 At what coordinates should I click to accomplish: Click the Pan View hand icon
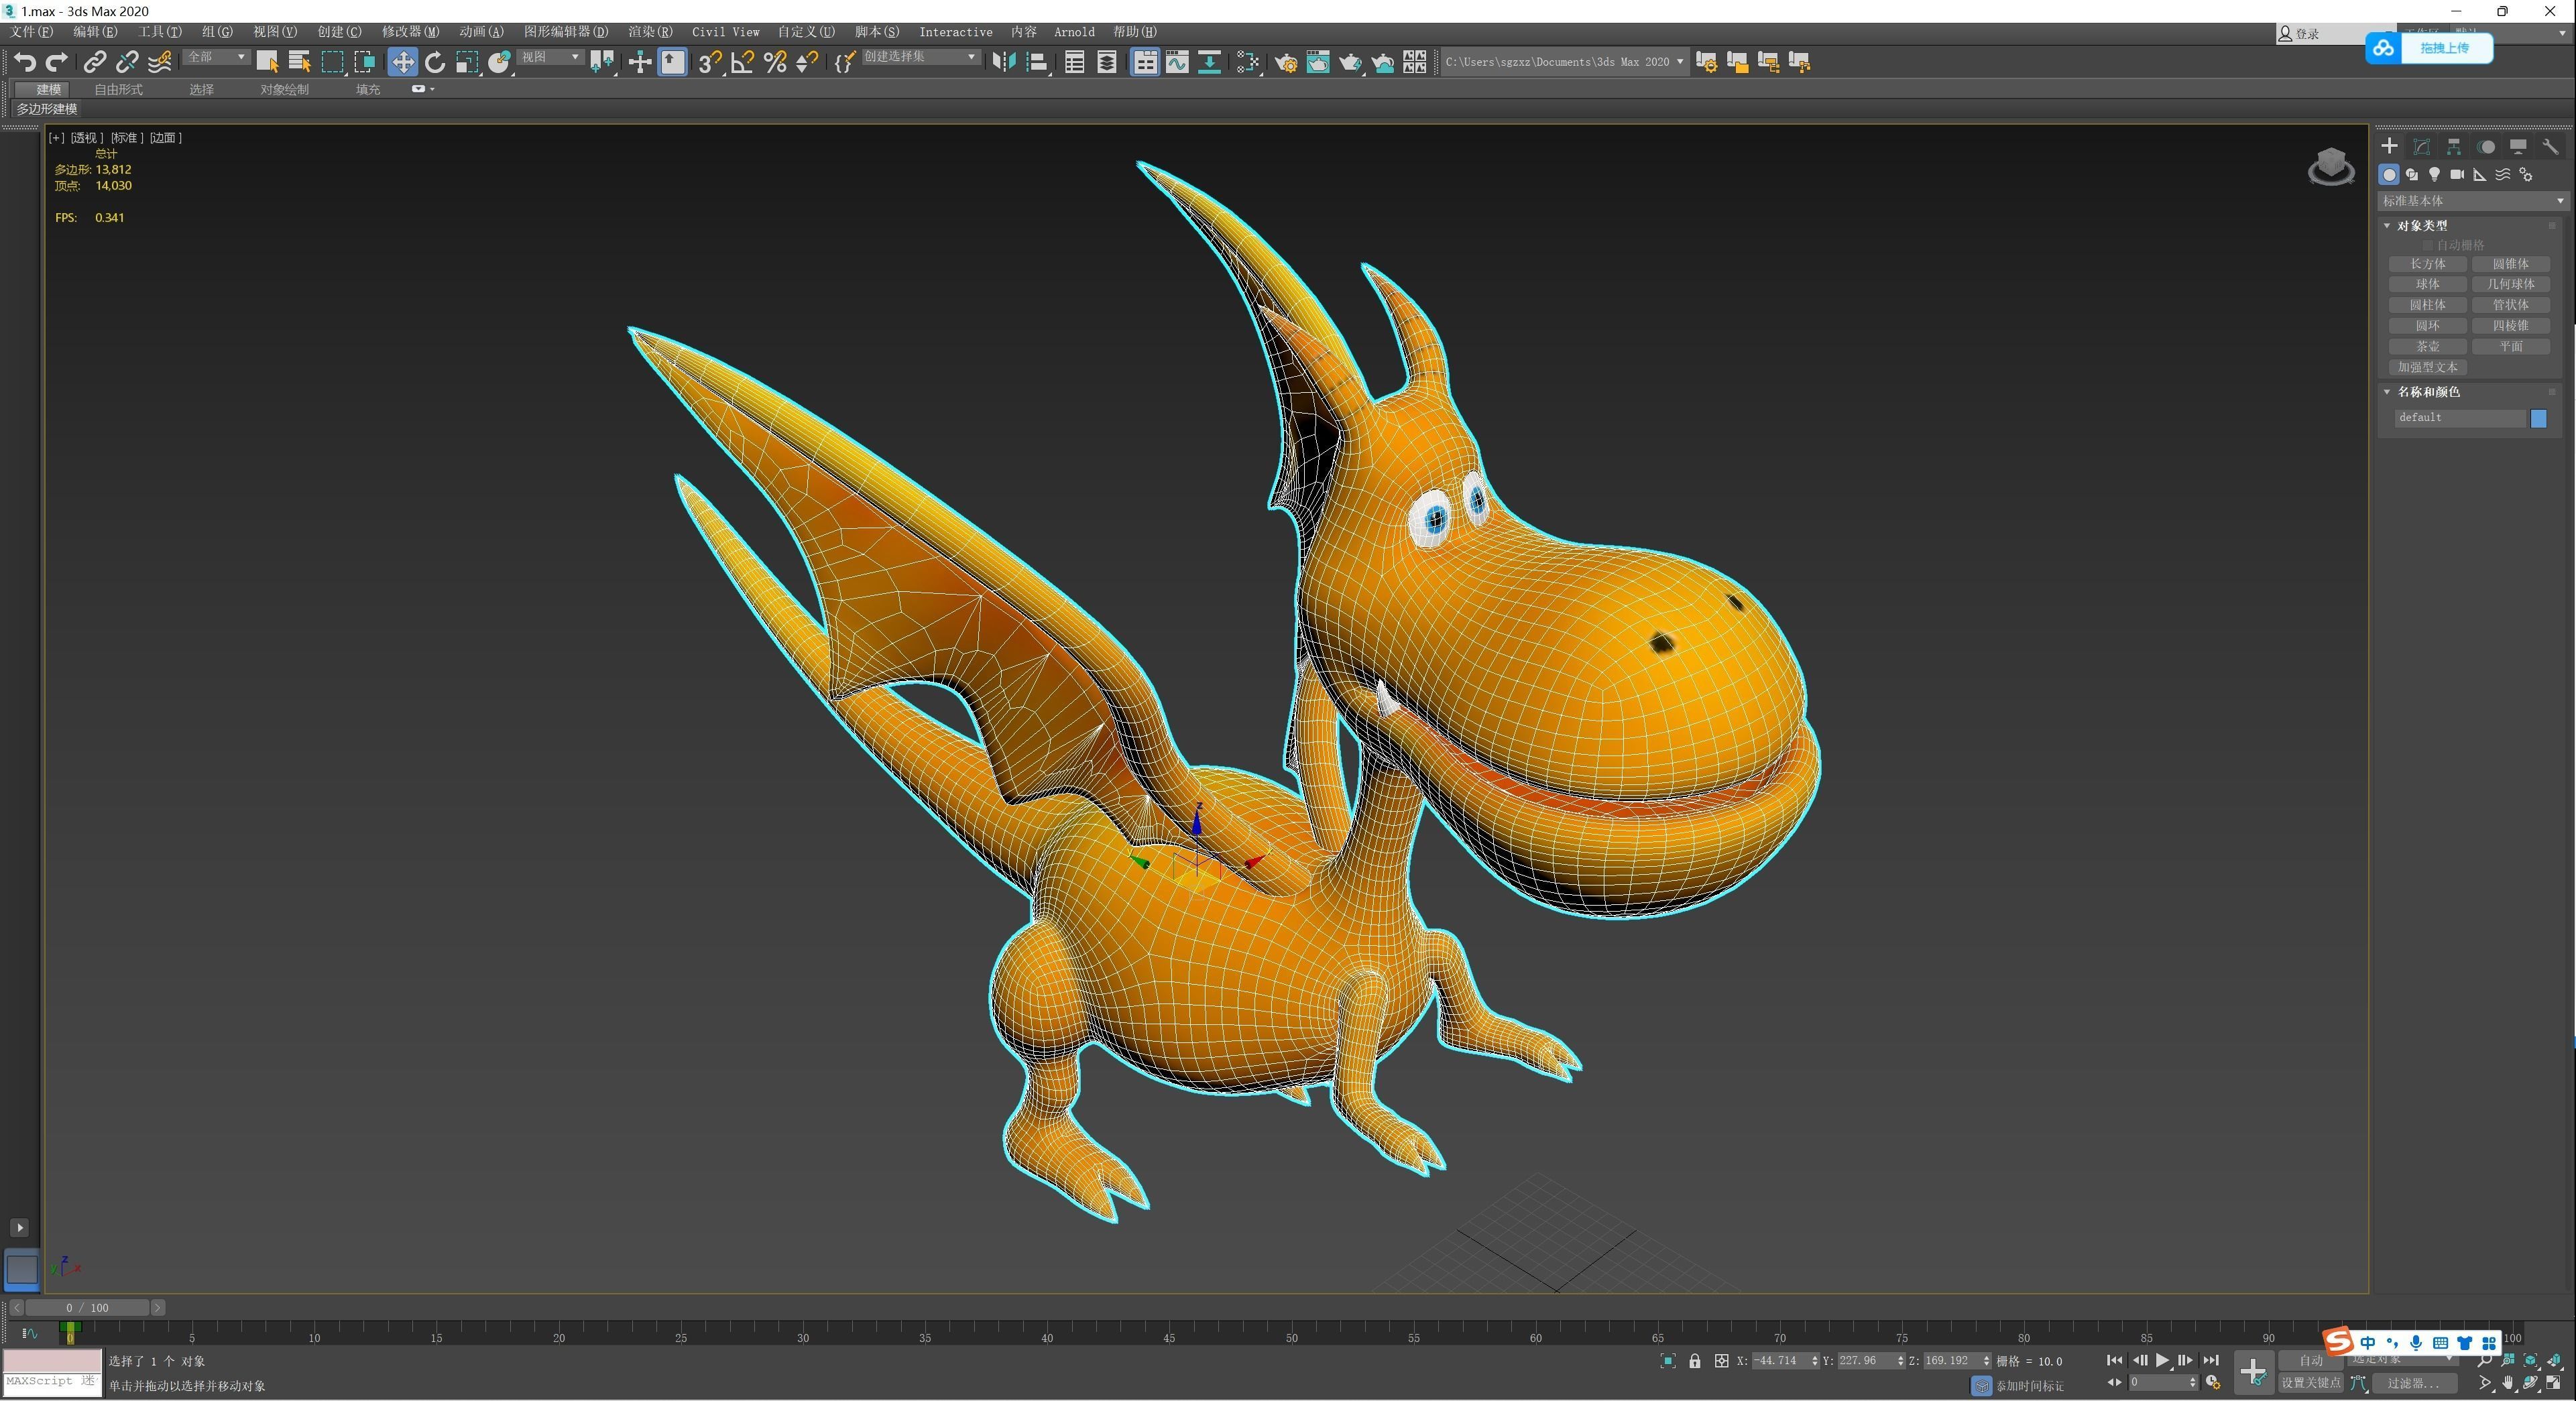[x=2508, y=1383]
